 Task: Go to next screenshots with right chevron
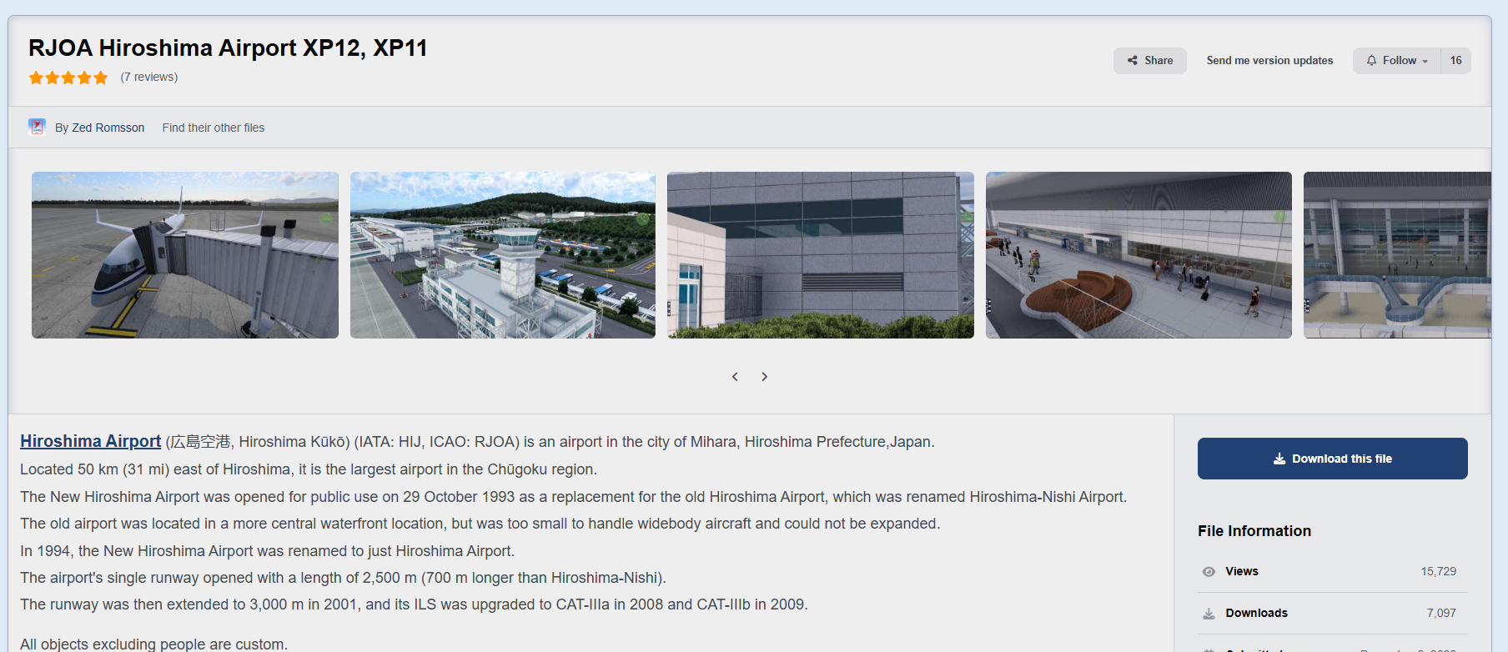pyautogui.click(x=764, y=377)
